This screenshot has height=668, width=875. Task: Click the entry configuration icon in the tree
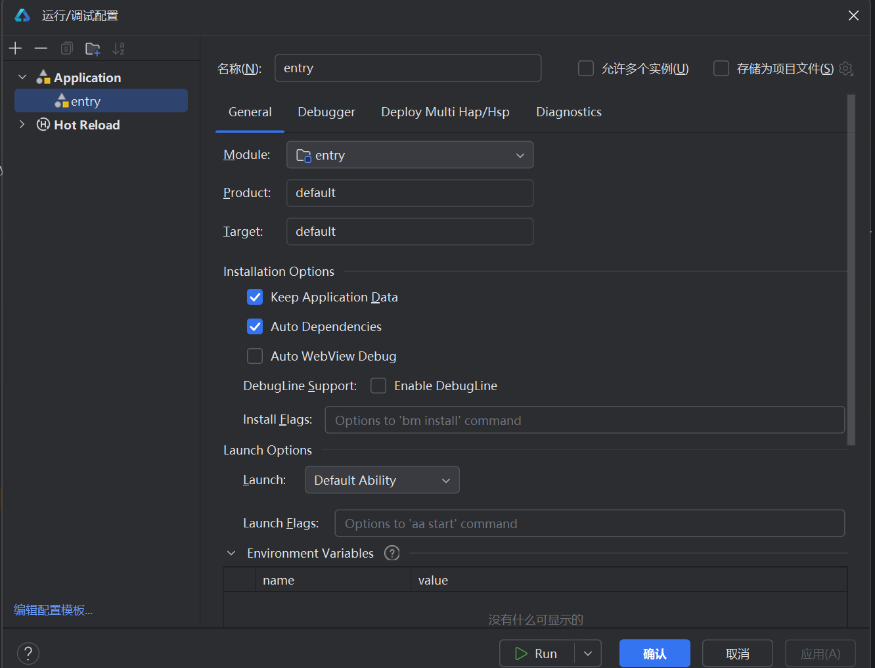click(x=62, y=100)
